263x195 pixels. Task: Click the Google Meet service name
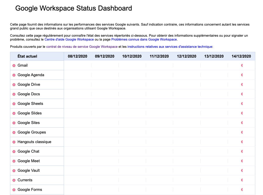click(29, 161)
